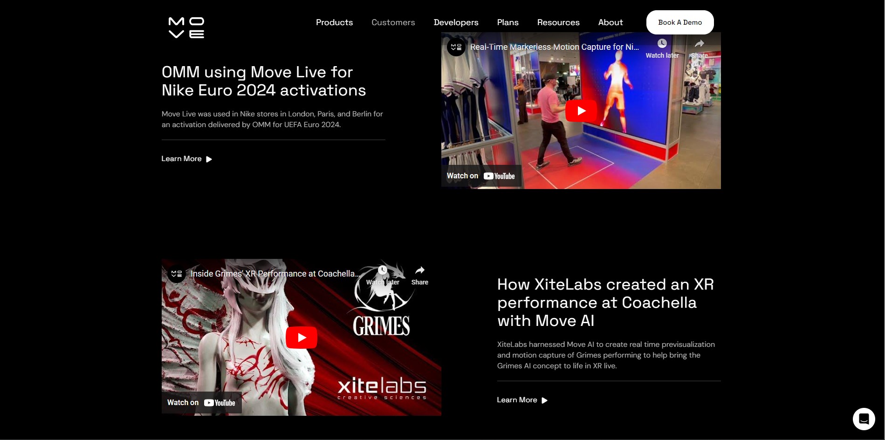Image resolution: width=885 pixels, height=440 pixels.
Task: Click the Grimes video title link
Action: click(275, 274)
